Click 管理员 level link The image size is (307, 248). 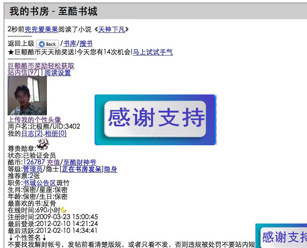33,169
